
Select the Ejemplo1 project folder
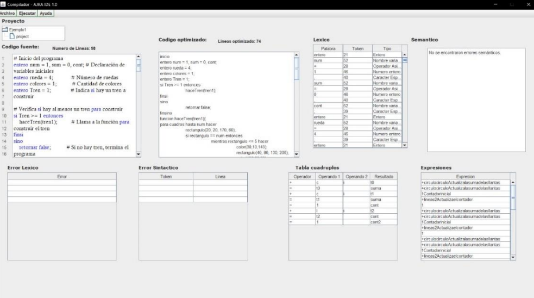[x=17, y=30]
